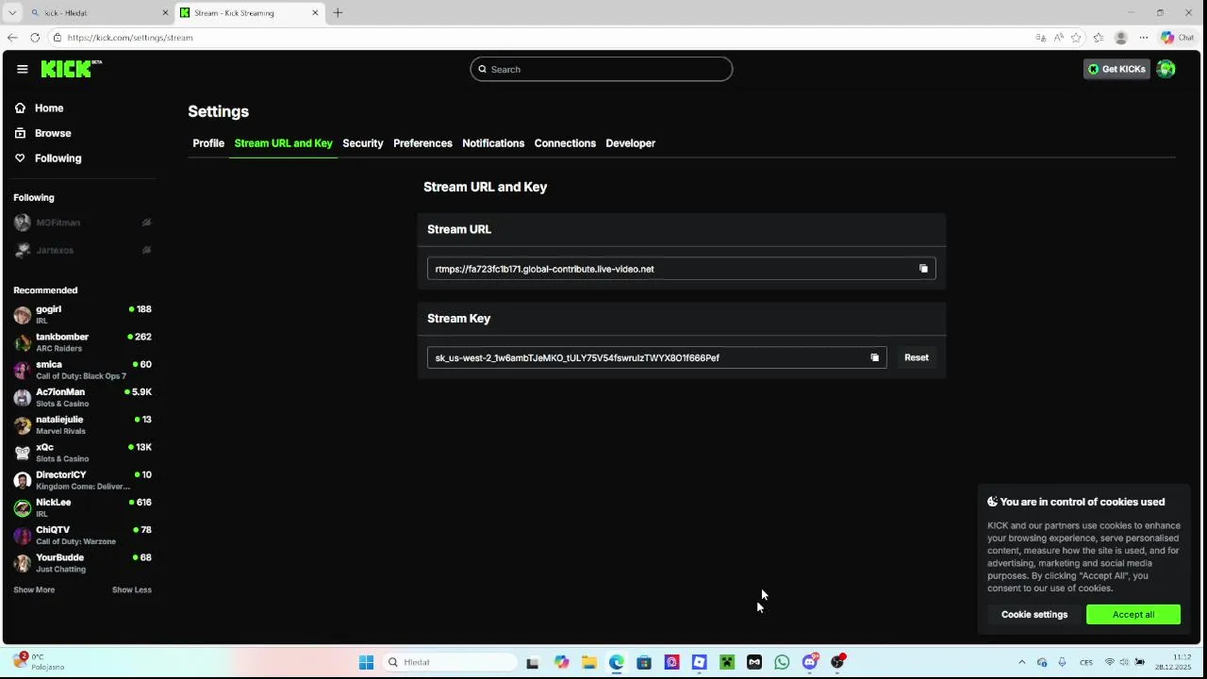Image resolution: width=1207 pixels, height=679 pixels.
Task: Open File Explorer from the taskbar
Action: [x=588, y=662]
